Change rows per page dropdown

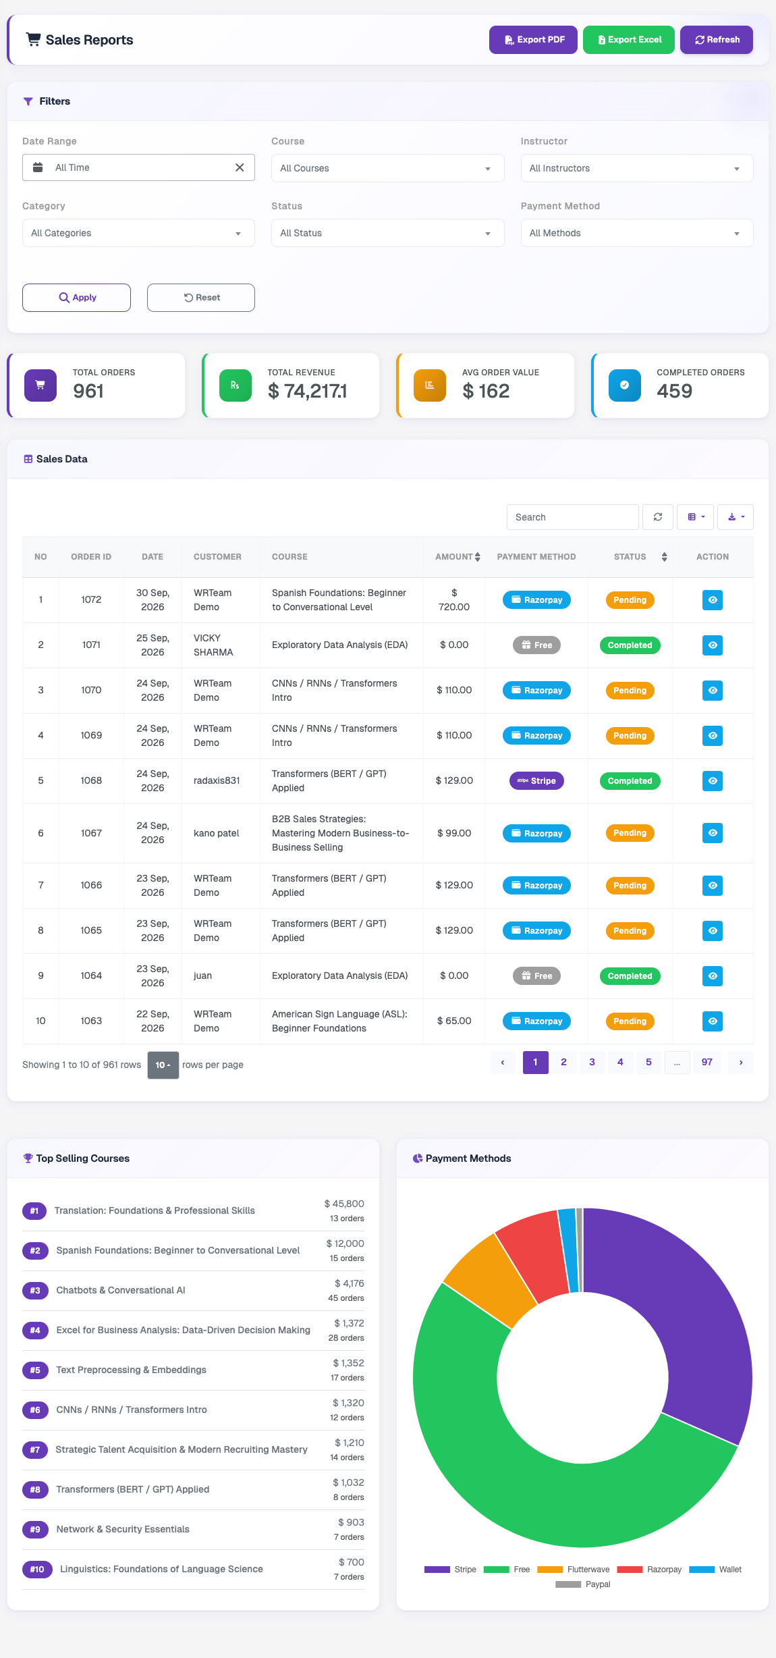pyautogui.click(x=163, y=1065)
